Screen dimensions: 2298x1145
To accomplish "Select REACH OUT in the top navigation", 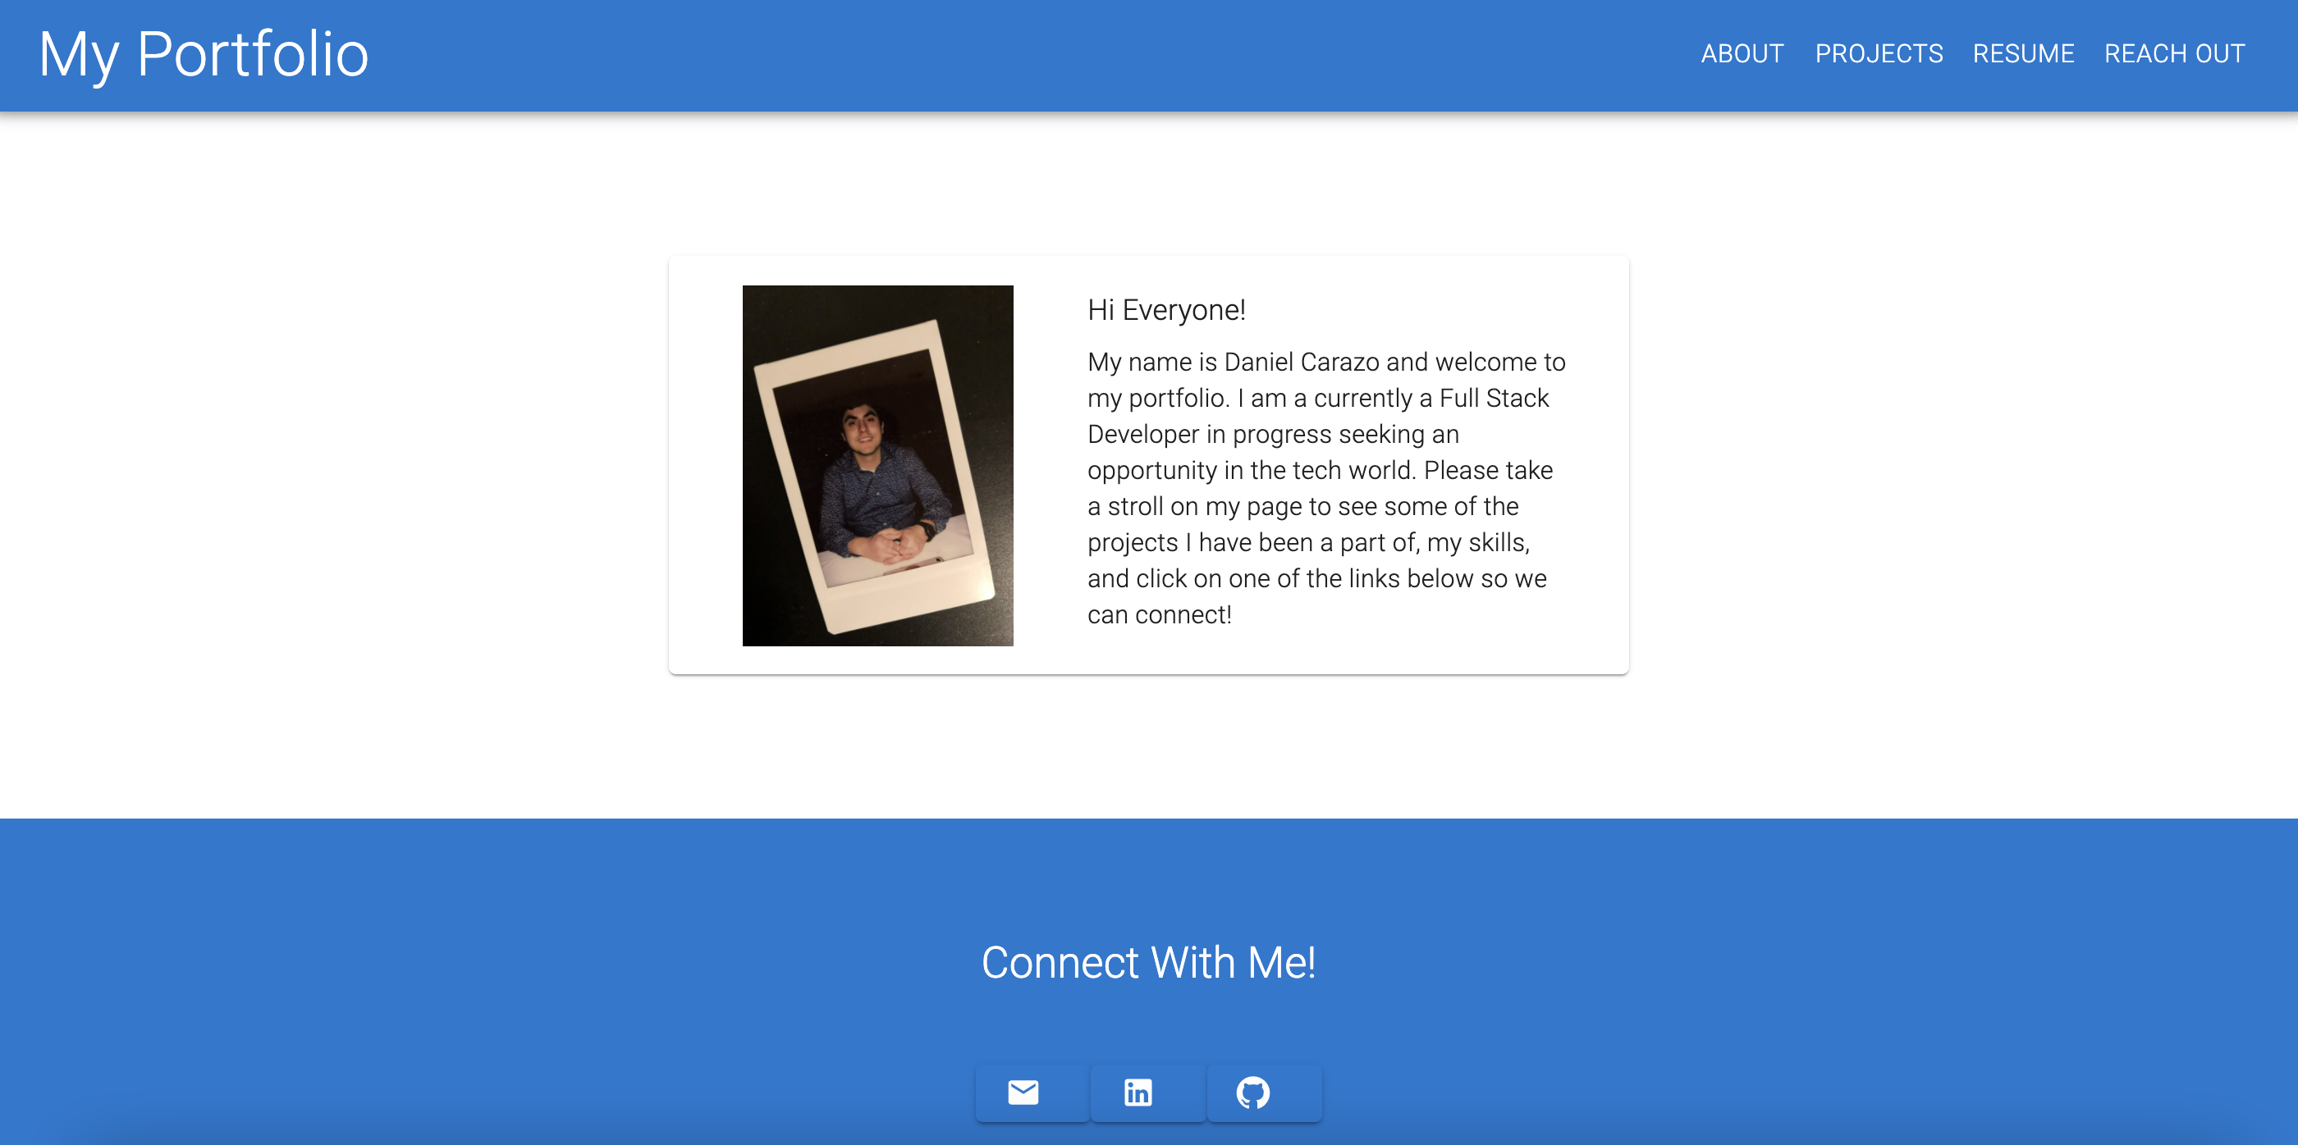I will tap(2174, 53).
